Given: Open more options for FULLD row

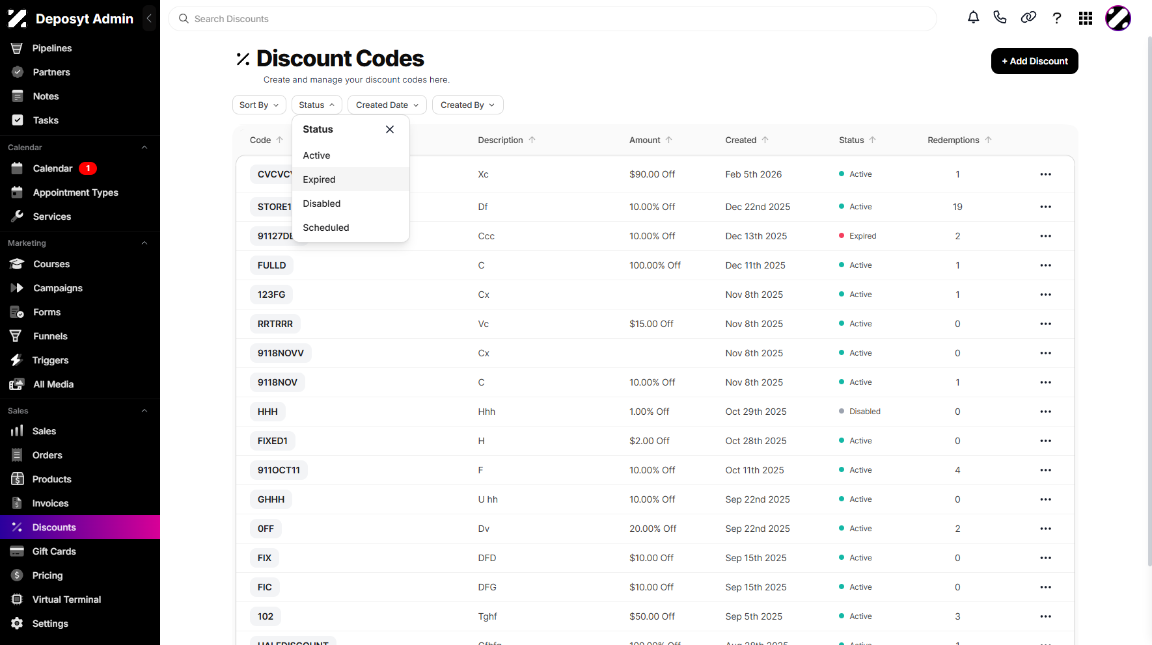Looking at the screenshot, I should tap(1046, 265).
